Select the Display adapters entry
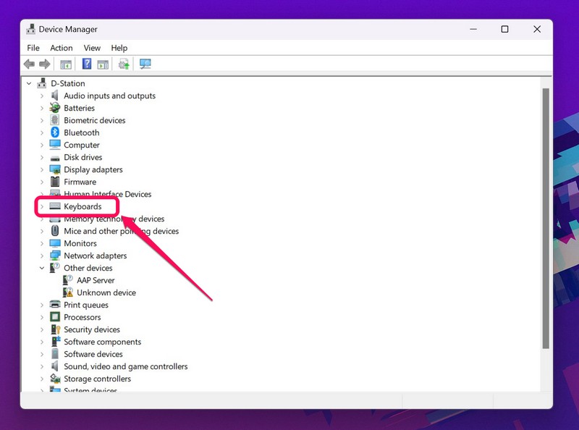The height and width of the screenshot is (430, 579). [93, 169]
